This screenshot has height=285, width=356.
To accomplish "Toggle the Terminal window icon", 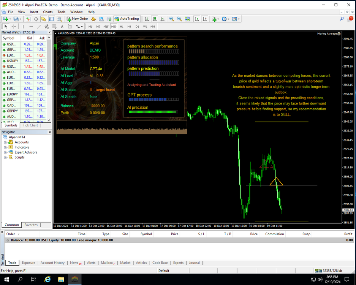I will click(x=52, y=19).
